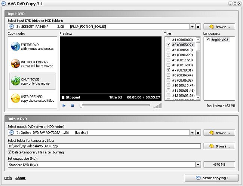The height and width of the screenshot is (186, 243).
Task: Click the temporary files folder path field
Action: 104,146
